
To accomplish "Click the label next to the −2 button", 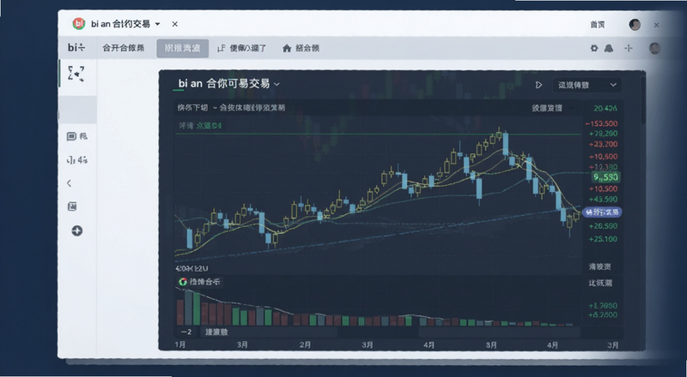I will 217,332.
